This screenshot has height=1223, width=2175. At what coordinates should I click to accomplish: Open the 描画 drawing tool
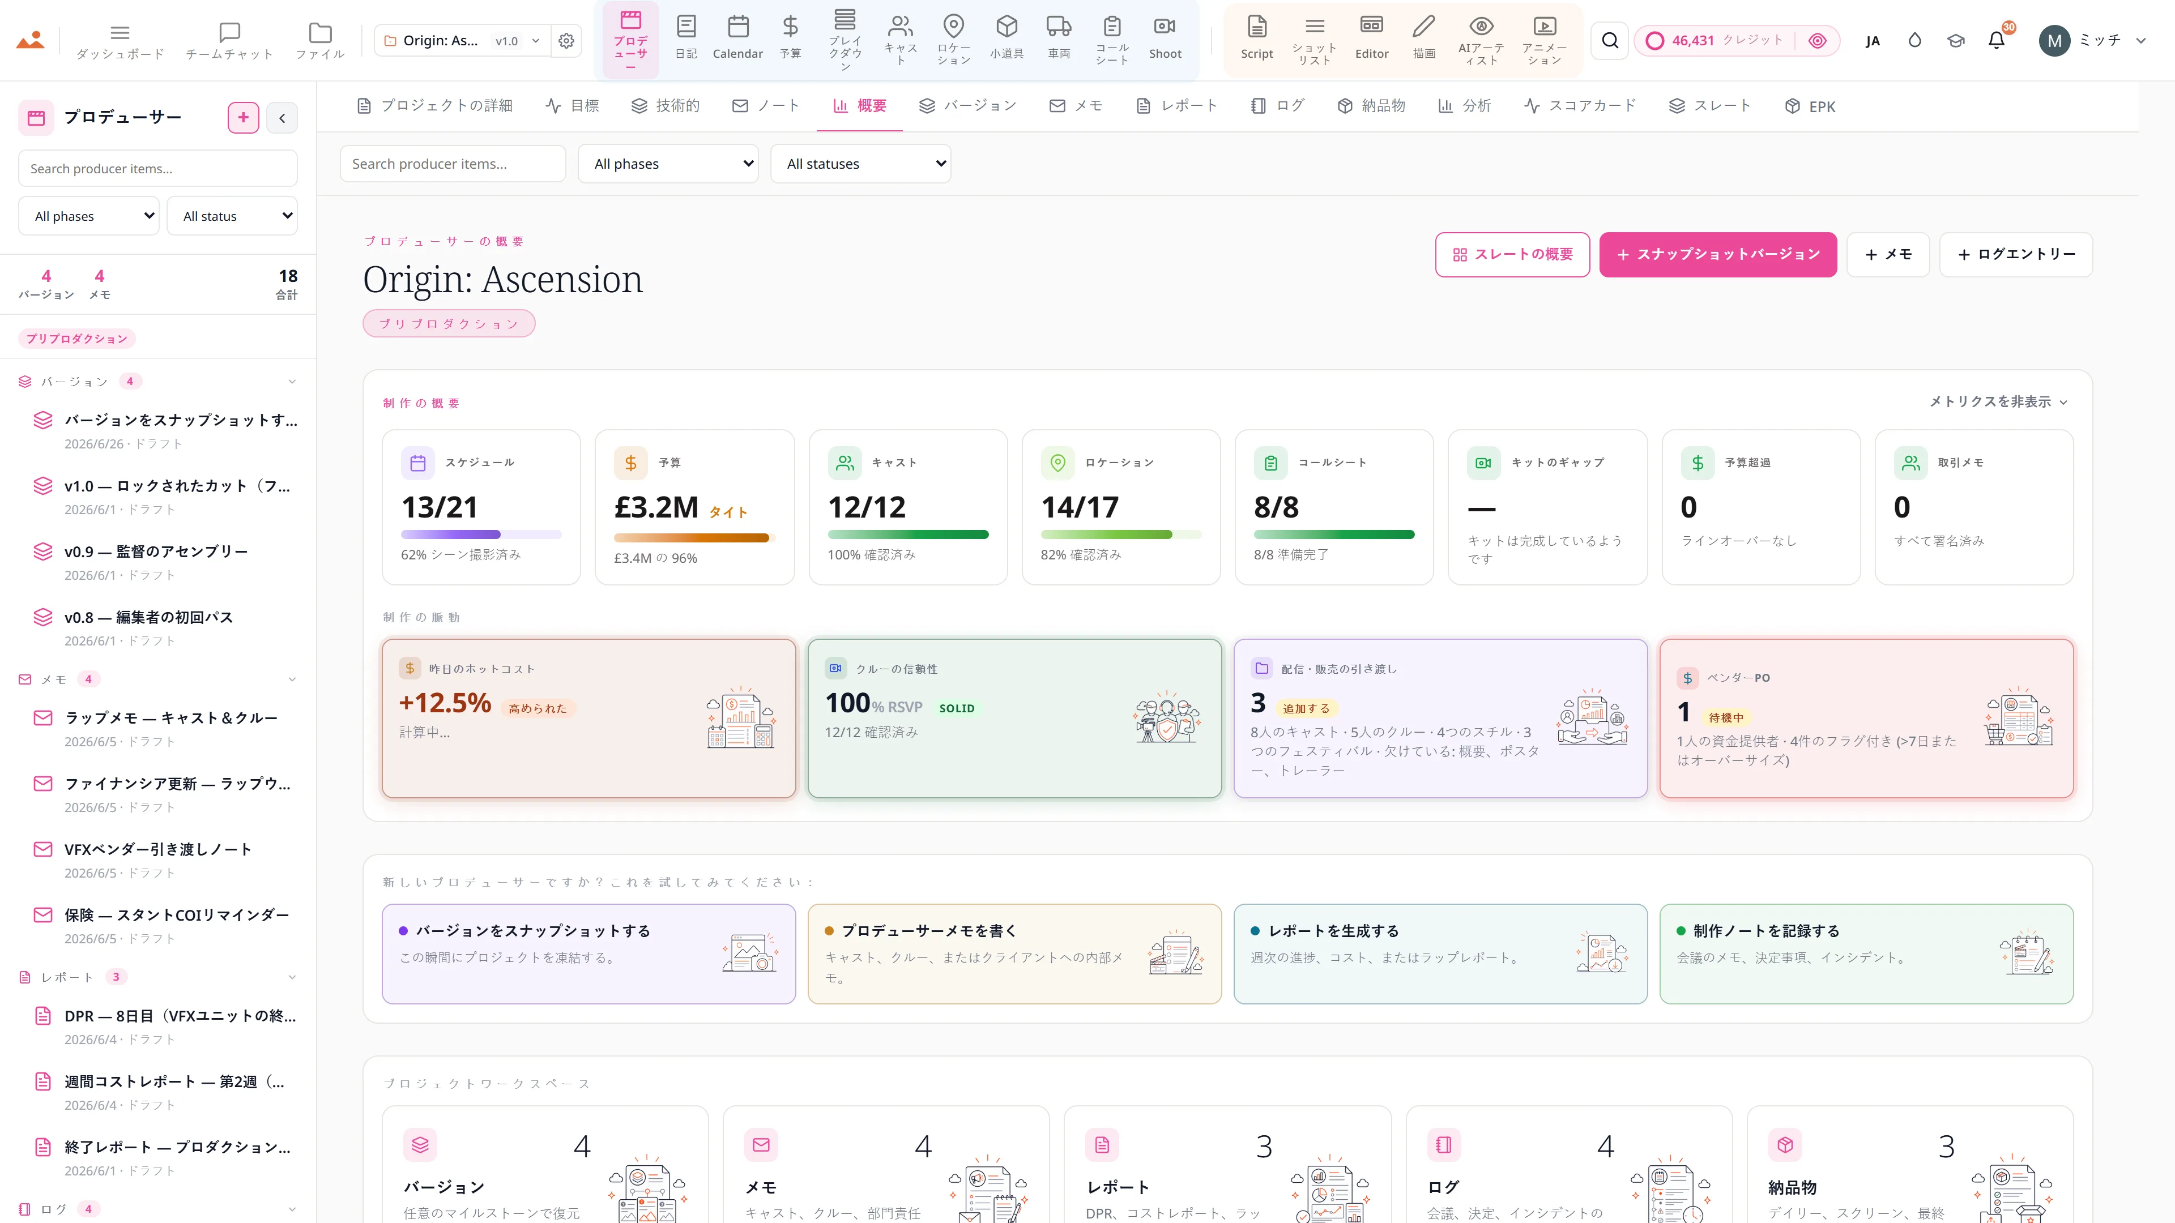coord(1425,38)
